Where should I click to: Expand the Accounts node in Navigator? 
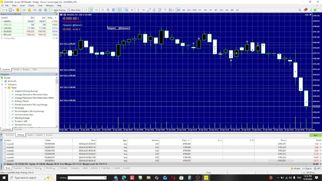tap(2, 81)
